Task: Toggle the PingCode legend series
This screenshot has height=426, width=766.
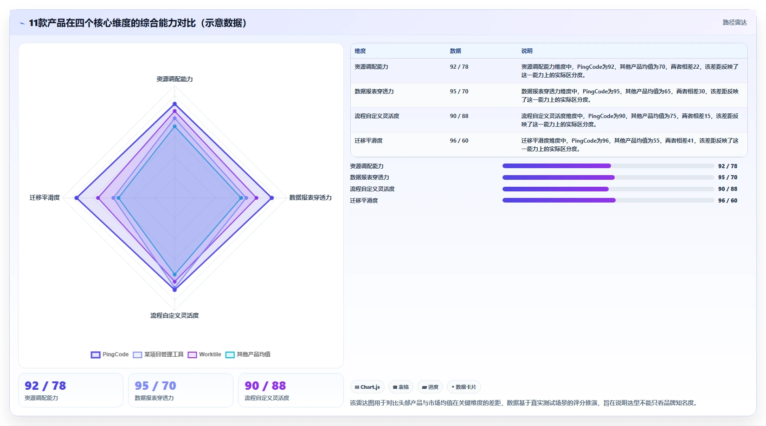Action: tap(110, 354)
